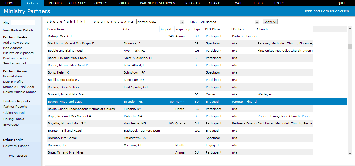Open the Giving Analysis report
This screenshot has height=166, width=355.
click(15, 113)
